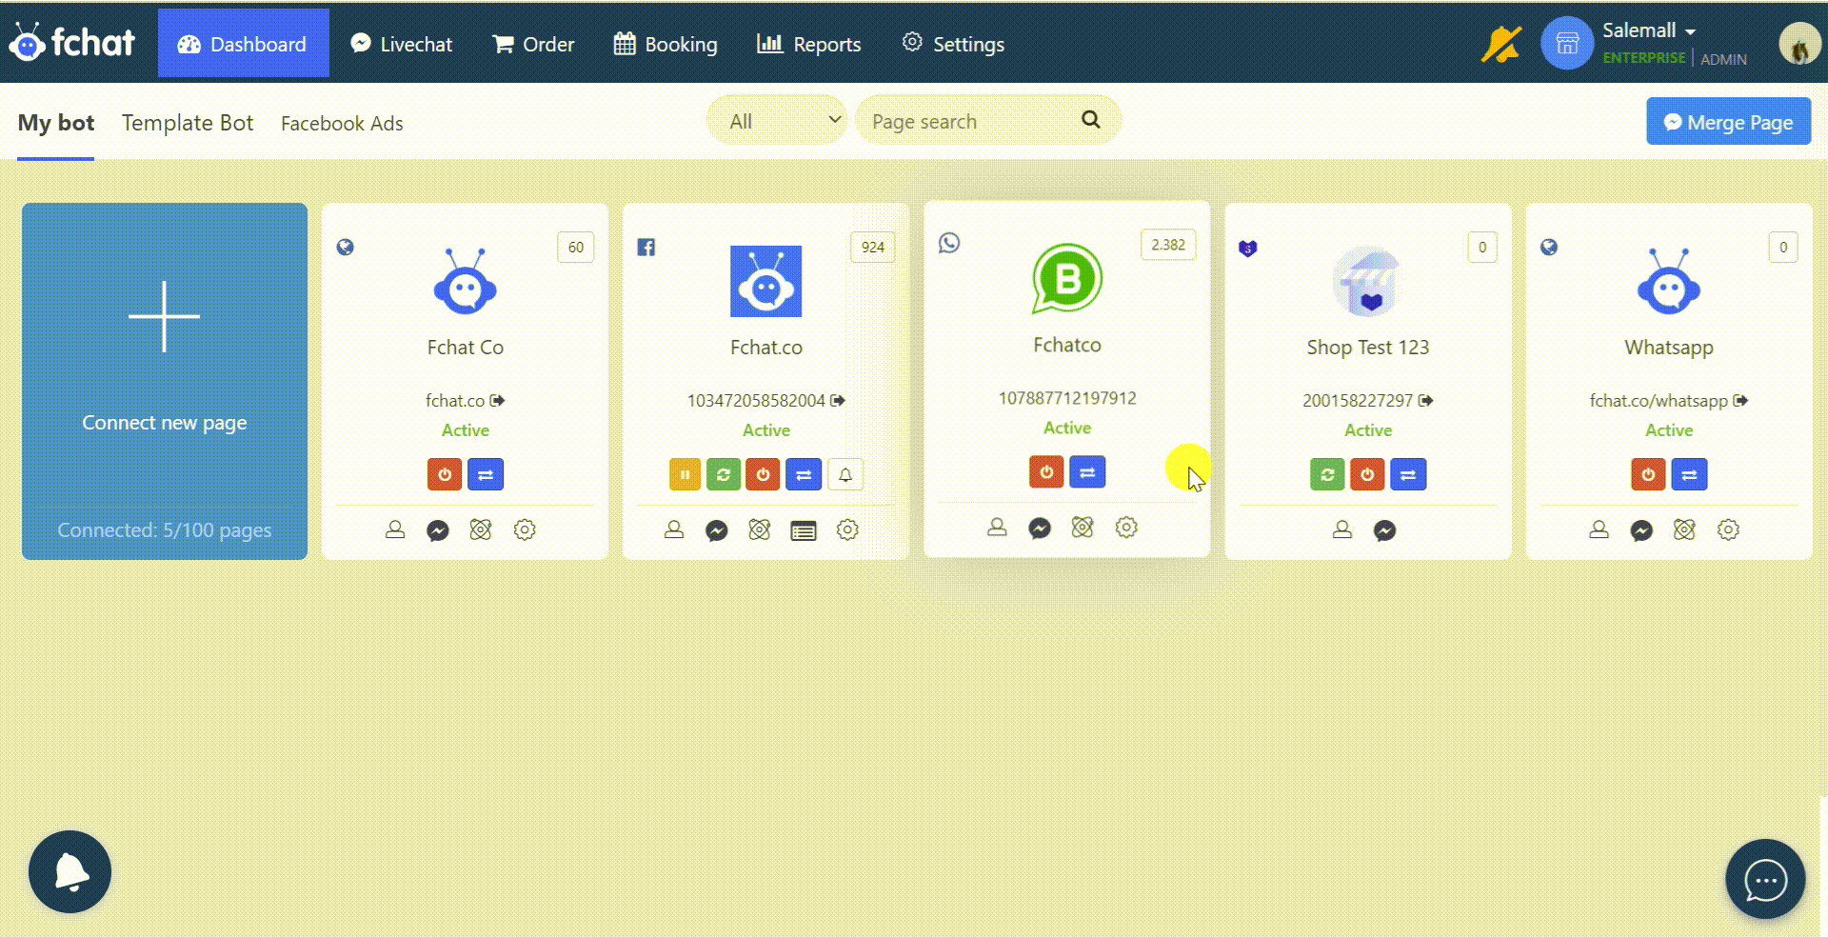This screenshot has width=1828, height=937.
Task: Click the Connect new page tile
Action: point(165,381)
